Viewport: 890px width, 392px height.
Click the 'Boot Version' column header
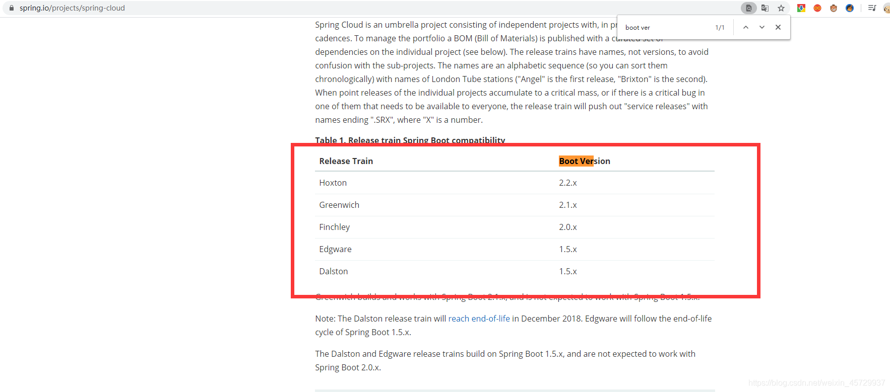point(585,161)
